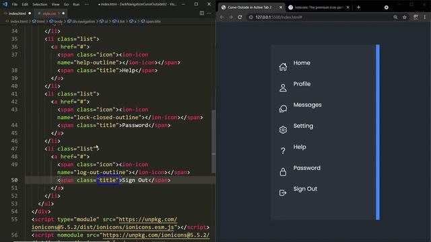This screenshot has height=242, width=431.
Task: Click the Messages link in the navigation
Action: 307,105
